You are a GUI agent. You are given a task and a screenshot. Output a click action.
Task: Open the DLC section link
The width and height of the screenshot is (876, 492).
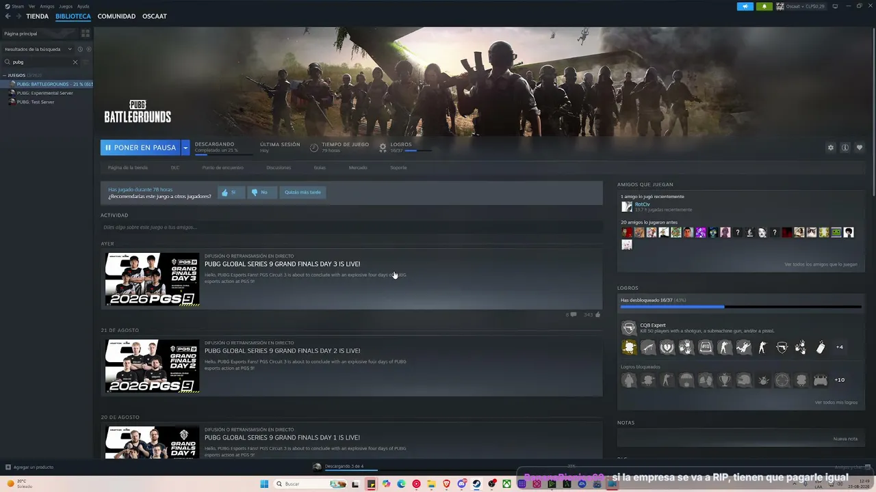[x=175, y=167]
